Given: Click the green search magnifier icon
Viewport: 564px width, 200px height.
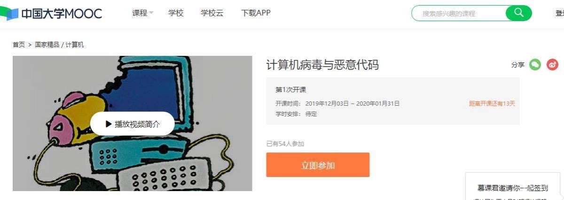Looking at the screenshot, I should (x=519, y=13).
